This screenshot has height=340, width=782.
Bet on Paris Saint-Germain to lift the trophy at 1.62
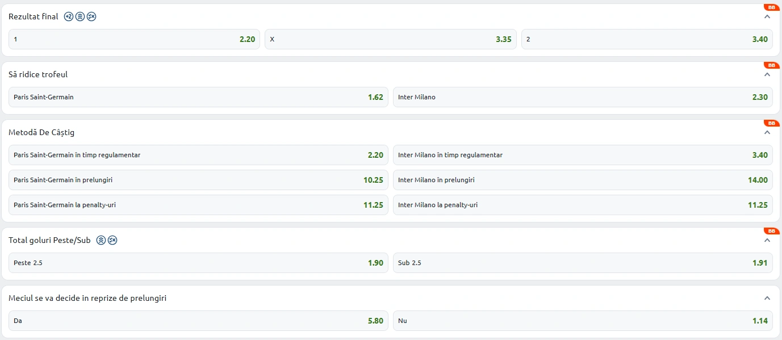pyautogui.click(x=199, y=97)
